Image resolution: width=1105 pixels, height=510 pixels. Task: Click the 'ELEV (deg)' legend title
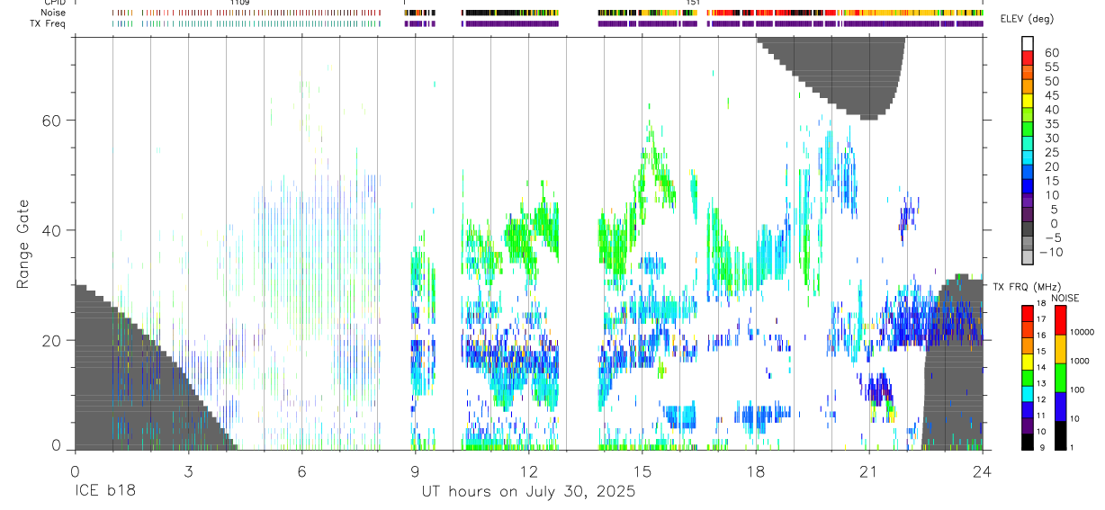coord(1027,20)
